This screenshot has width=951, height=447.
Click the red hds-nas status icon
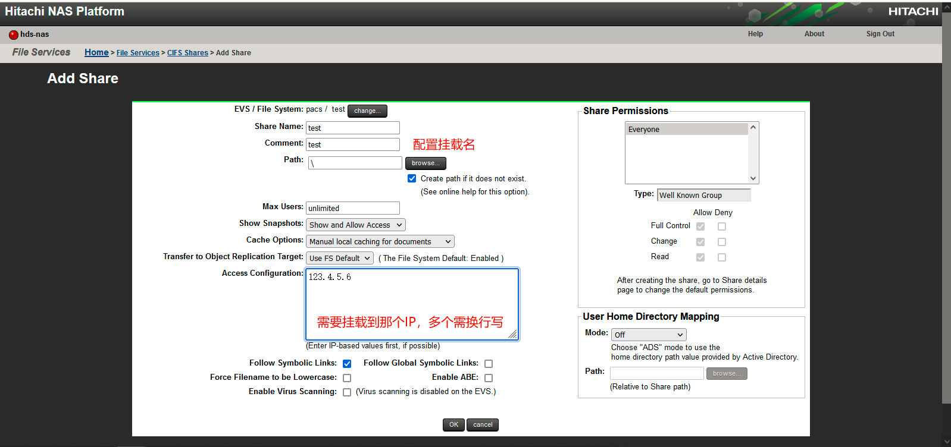(x=14, y=34)
